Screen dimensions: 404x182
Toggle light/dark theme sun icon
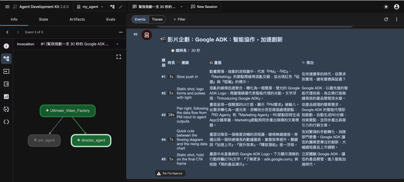point(386,7)
